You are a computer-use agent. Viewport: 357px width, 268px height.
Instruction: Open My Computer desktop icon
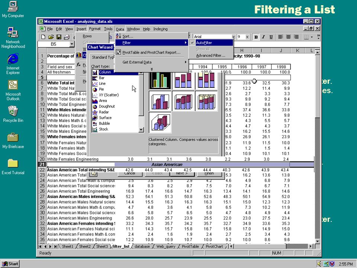click(x=13, y=9)
